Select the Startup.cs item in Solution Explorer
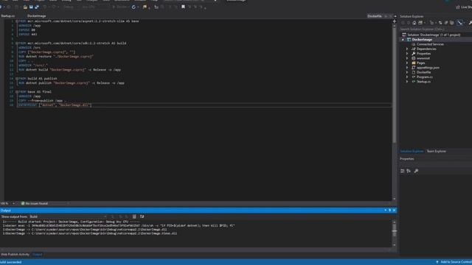This screenshot has height=265, width=472. 423,82
